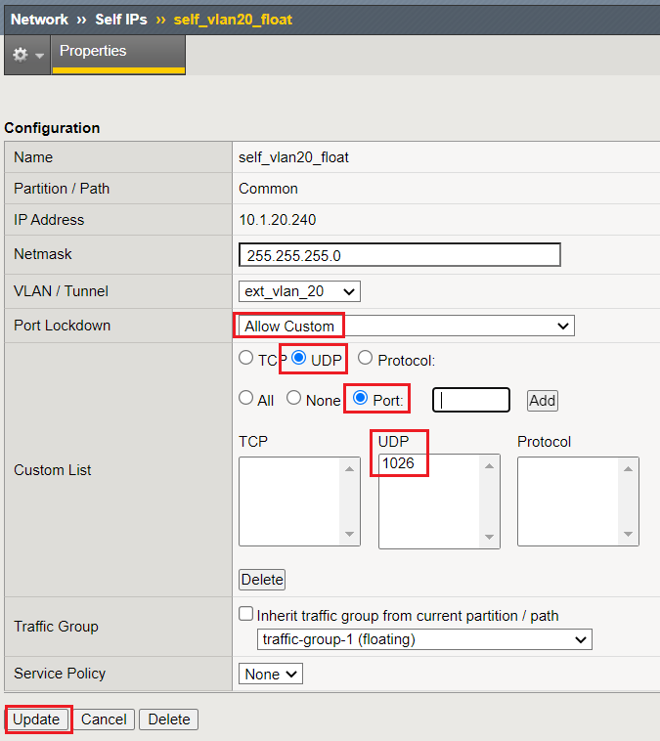Switch to the Properties tab

pyautogui.click(x=118, y=55)
